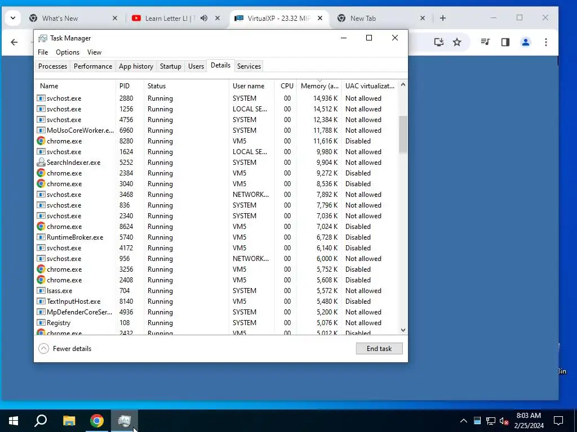Click the process list scrollbar thumb
Viewport: 577px width, 432px height.
click(x=403, y=134)
